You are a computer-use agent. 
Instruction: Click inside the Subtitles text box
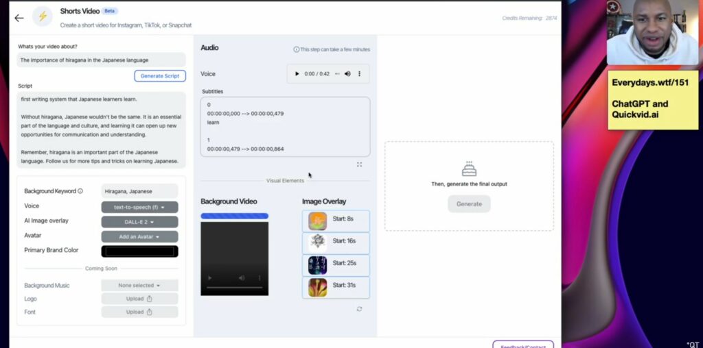[286, 127]
